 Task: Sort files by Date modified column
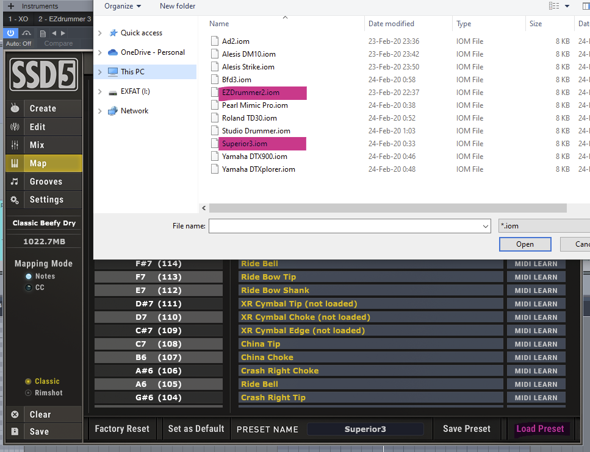tap(391, 24)
